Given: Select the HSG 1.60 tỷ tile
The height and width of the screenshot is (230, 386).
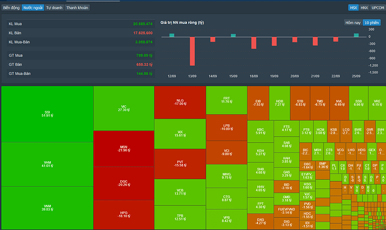Looking at the screenshot, I should click(x=307, y=186).
